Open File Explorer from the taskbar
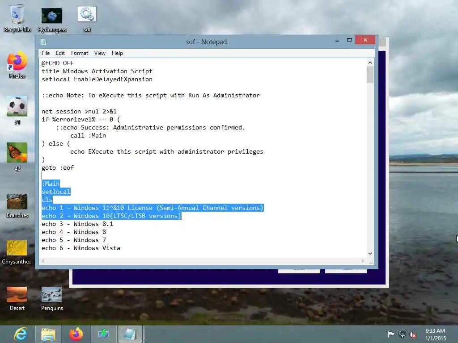Viewport: 458px width, 343px height. 48,334
